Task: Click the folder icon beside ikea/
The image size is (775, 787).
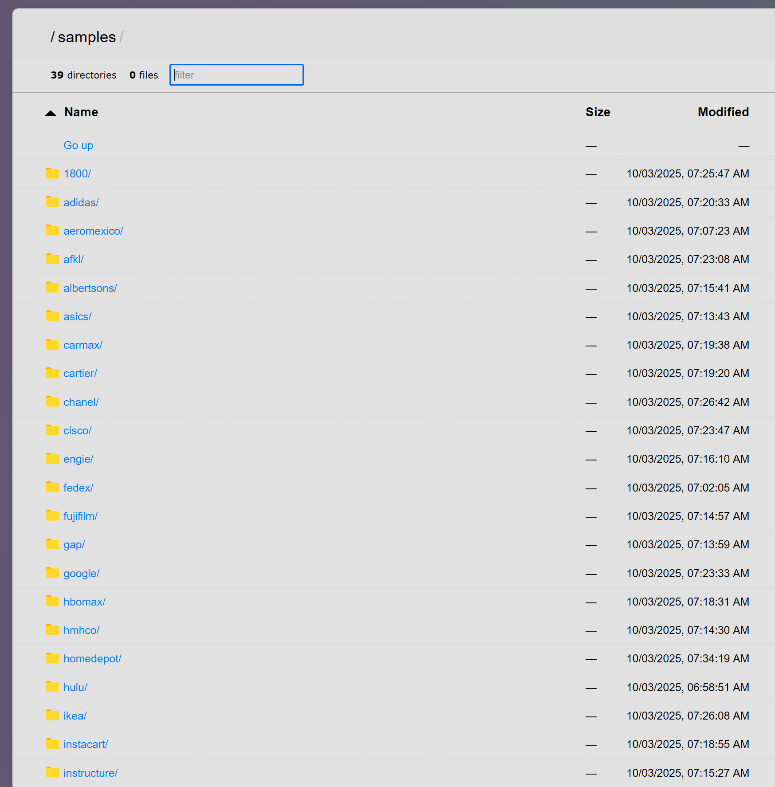Action: (x=52, y=715)
